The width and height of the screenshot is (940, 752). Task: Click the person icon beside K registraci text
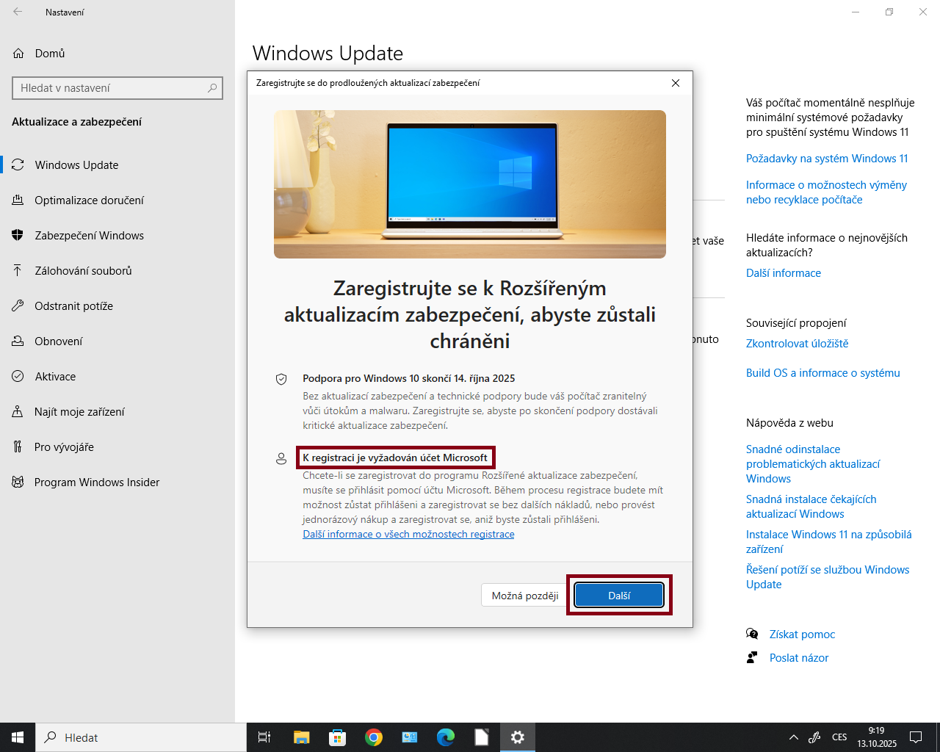281,458
